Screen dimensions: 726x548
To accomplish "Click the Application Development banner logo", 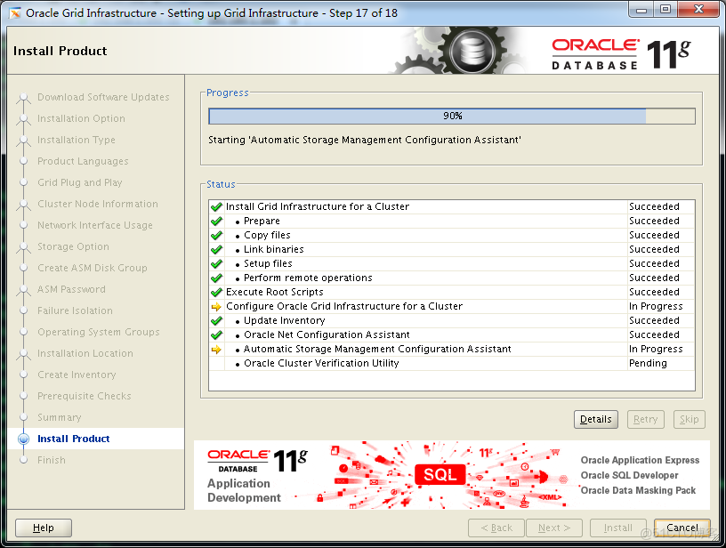I will 257,476.
